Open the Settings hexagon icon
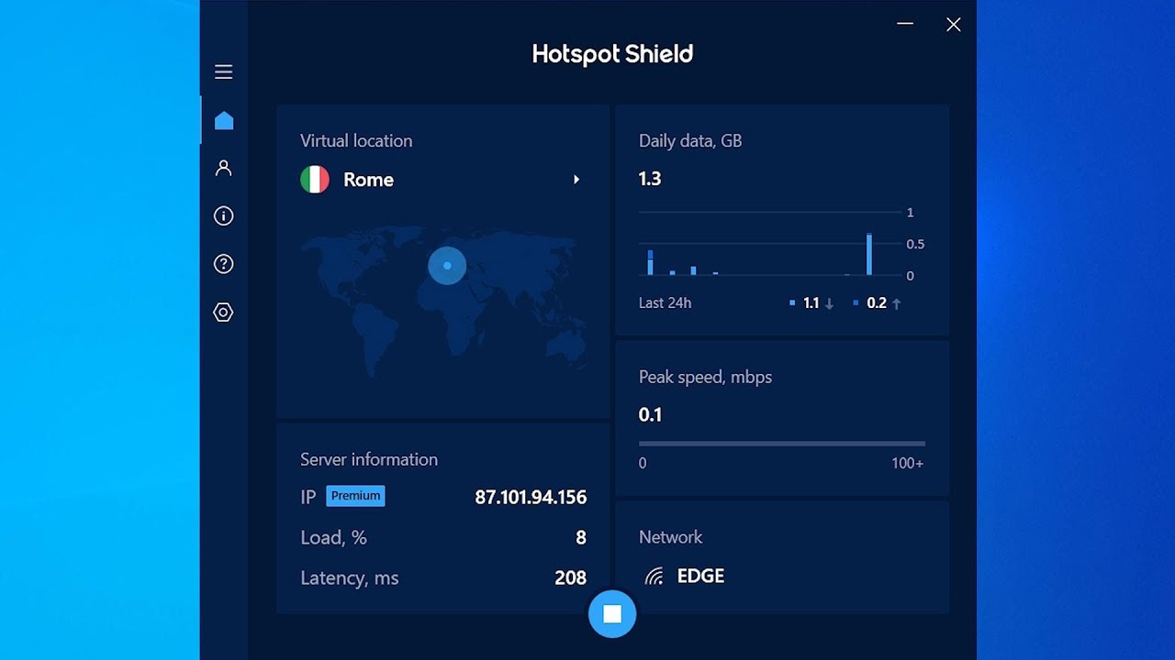This screenshot has height=660, width=1175. pyautogui.click(x=223, y=313)
